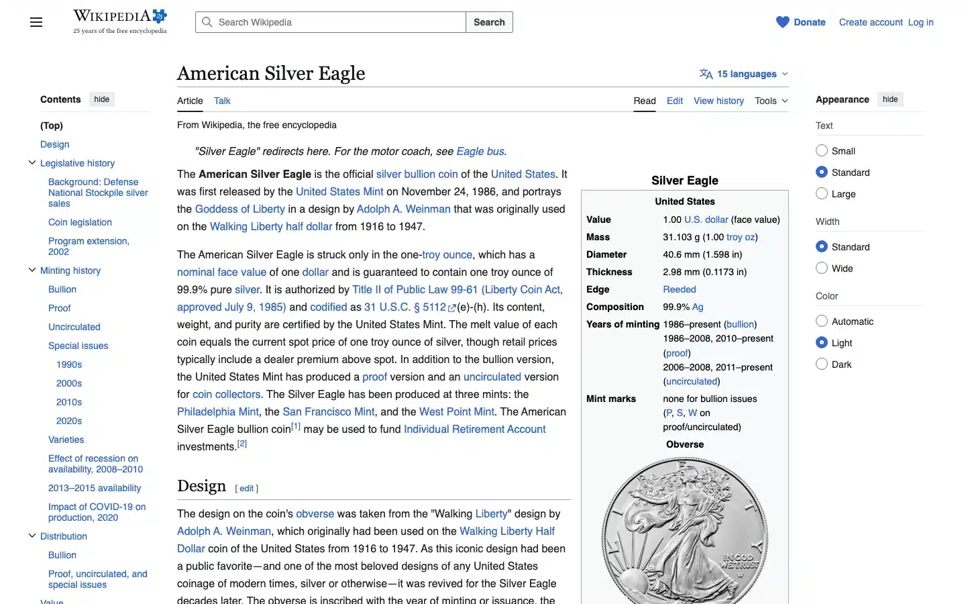966x604 pixels.
Task: Select Small text size
Action: 822,150
